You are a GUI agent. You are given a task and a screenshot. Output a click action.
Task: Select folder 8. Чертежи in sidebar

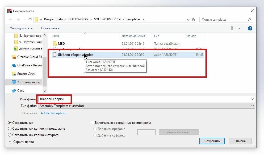(28, 36)
